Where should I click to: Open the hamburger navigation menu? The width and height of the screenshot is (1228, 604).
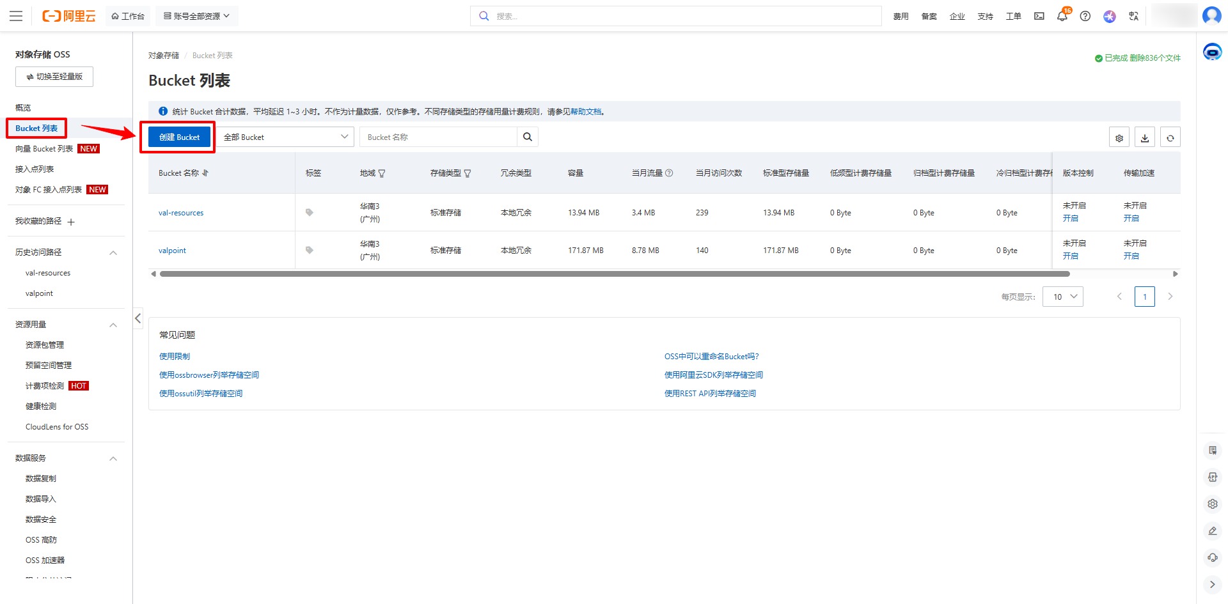click(x=16, y=16)
